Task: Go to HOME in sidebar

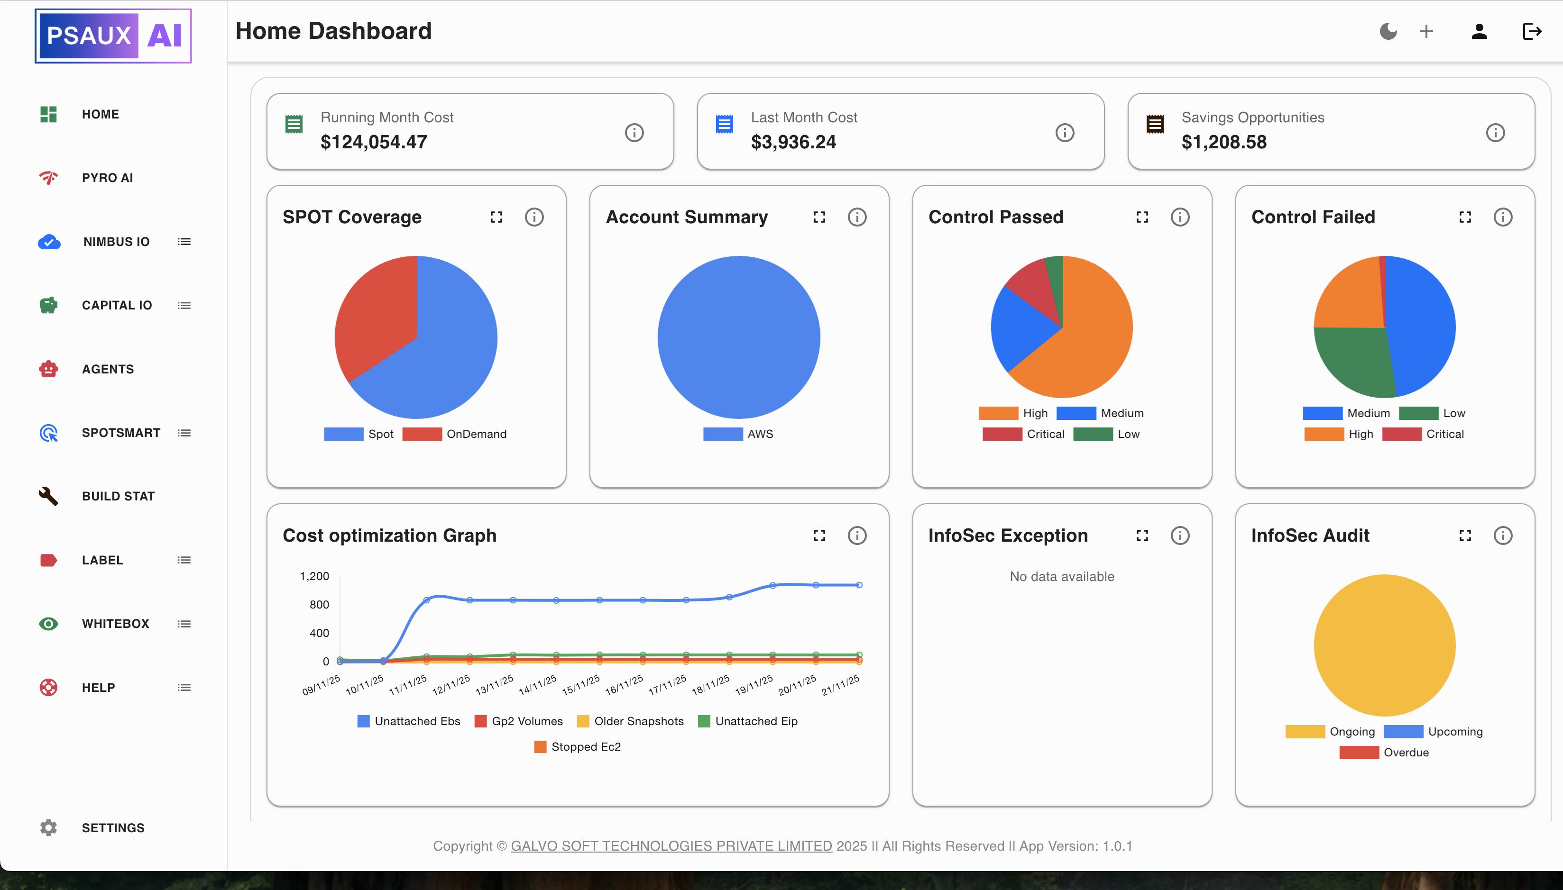Action: pos(100,114)
